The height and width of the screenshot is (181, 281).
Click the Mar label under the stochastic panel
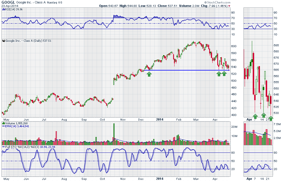pyautogui.click(x=196, y=179)
